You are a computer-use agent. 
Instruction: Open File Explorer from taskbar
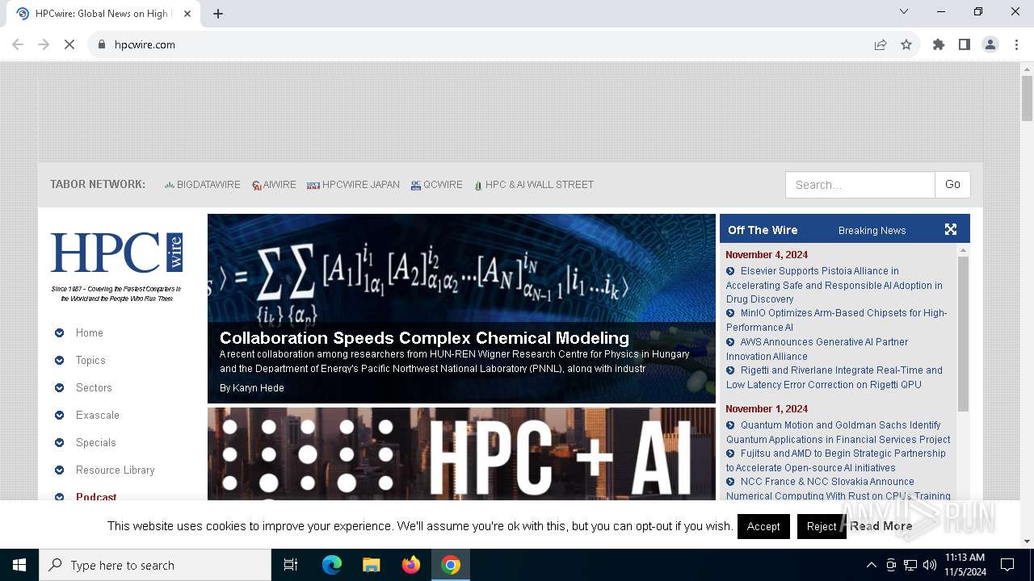tap(371, 565)
